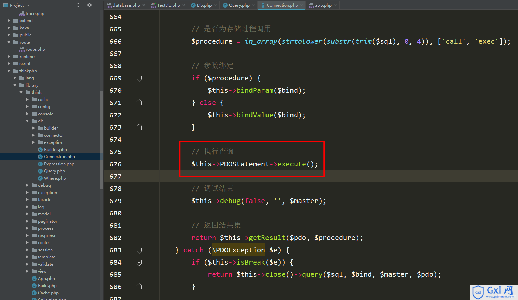This screenshot has height=300, width=518.
Task: Collapse the library folder
Action: [15, 85]
